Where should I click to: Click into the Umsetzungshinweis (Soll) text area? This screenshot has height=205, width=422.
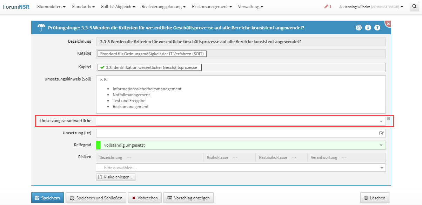pos(241,94)
